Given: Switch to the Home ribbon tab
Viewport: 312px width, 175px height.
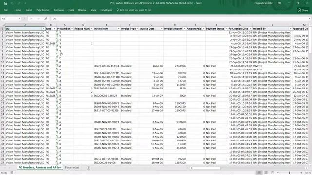Looking at the screenshot, I should (x=18, y=10).
